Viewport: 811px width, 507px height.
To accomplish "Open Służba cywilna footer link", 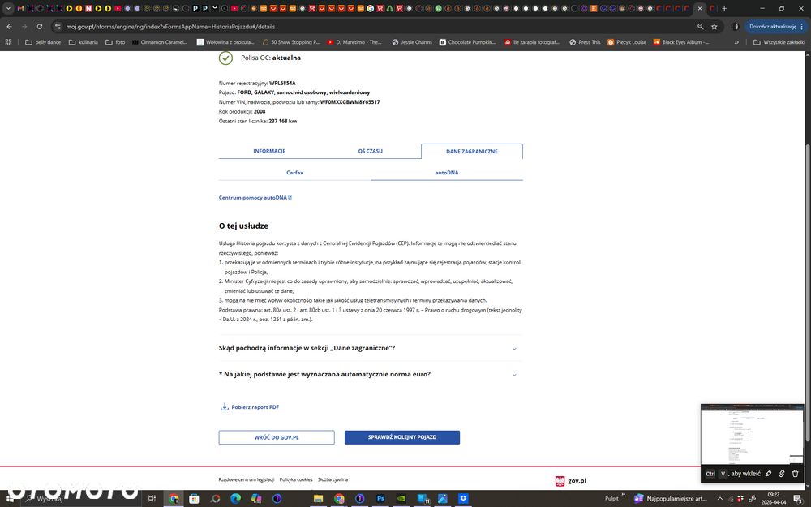I will [x=333, y=479].
